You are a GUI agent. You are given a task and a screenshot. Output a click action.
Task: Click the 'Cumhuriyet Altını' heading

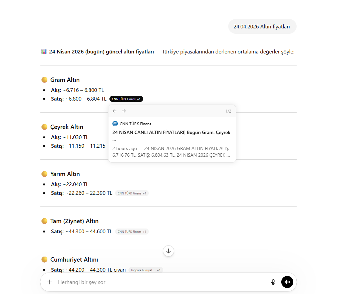coord(74,260)
